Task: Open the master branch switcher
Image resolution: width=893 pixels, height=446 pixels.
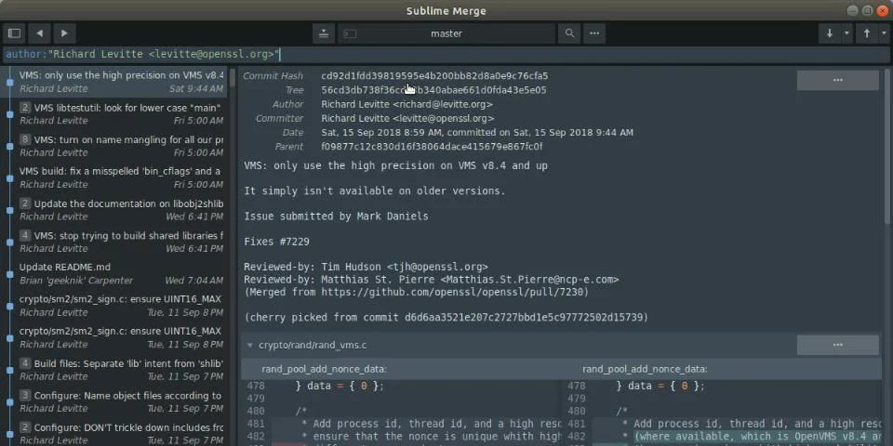Action: click(446, 33)
